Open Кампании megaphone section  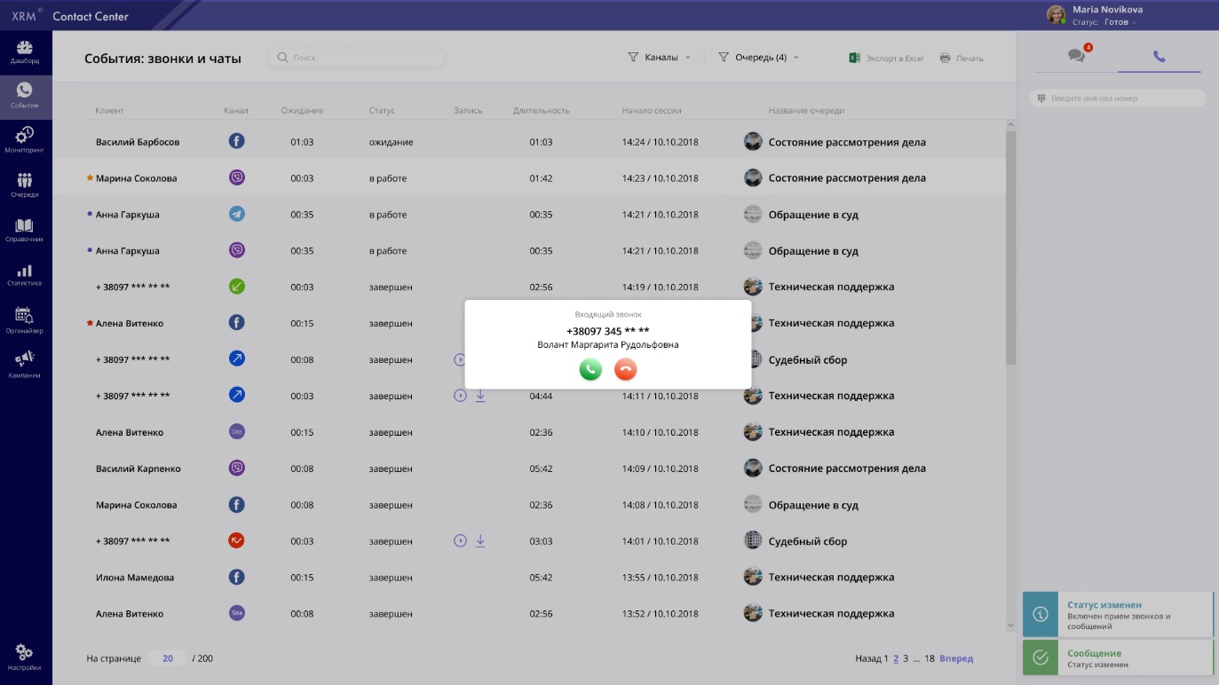click(x=25, y=364)
